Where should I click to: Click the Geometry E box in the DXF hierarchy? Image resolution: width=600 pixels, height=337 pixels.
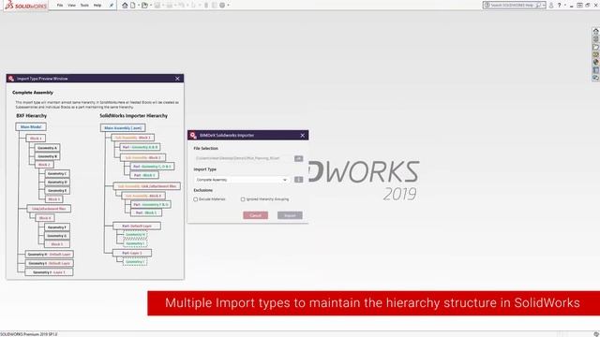coord(57,191)
